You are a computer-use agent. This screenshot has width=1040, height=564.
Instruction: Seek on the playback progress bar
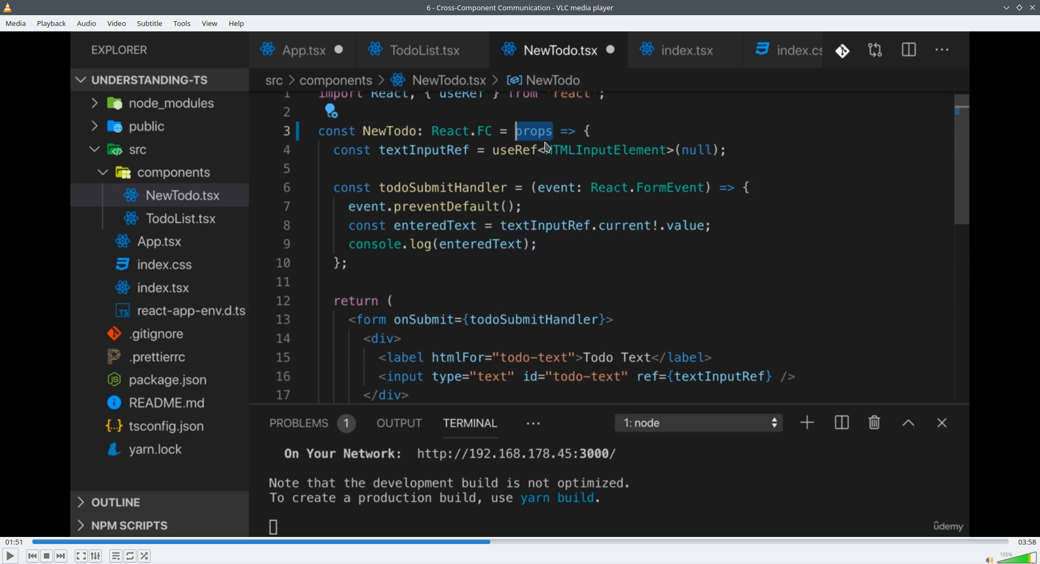click(x=520, y=542)
